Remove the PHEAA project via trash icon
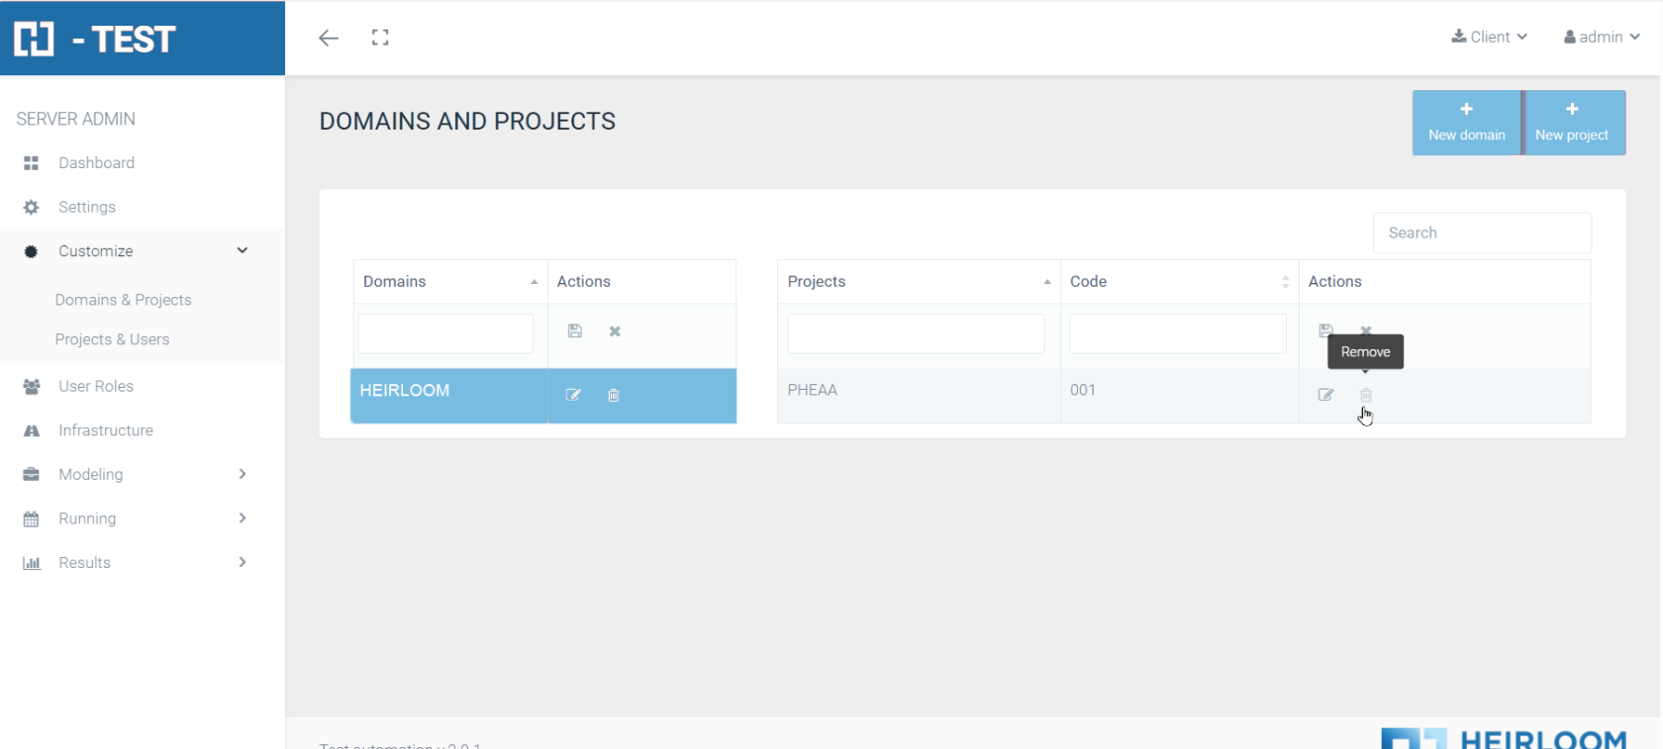The width and height of the screenshot is (1663, 749). (x=1366, y=395)
